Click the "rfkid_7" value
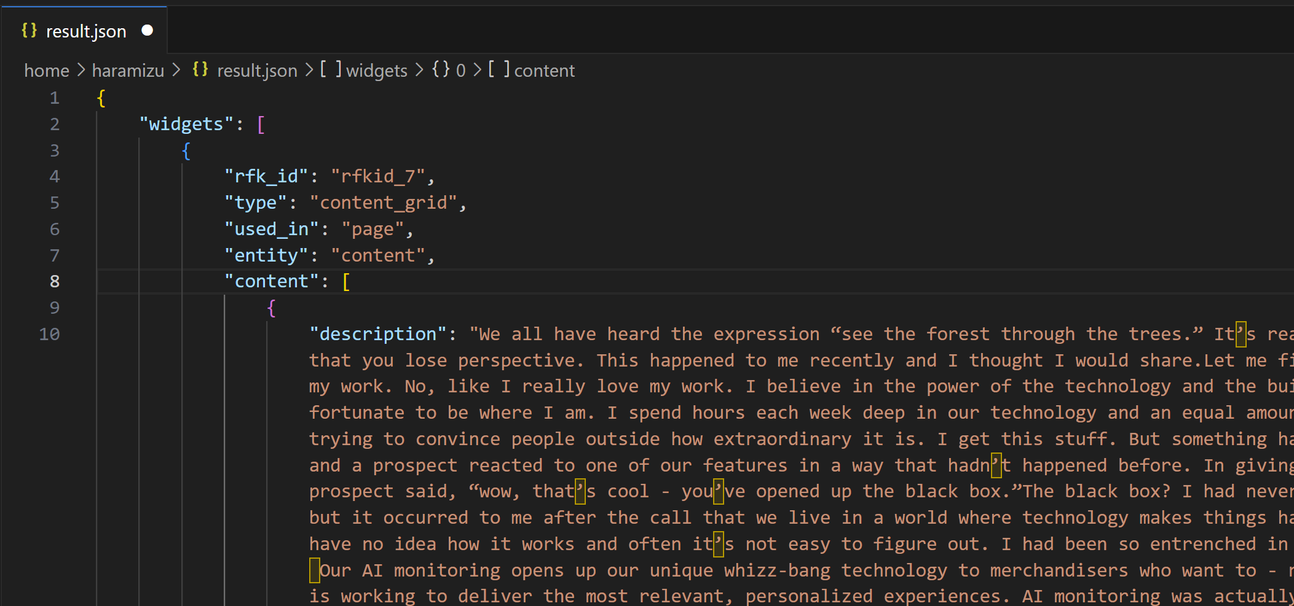 coord(378,177)
